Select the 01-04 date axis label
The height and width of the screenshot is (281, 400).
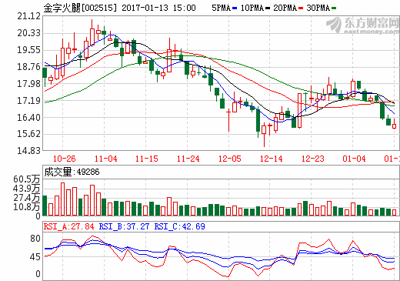354,159
